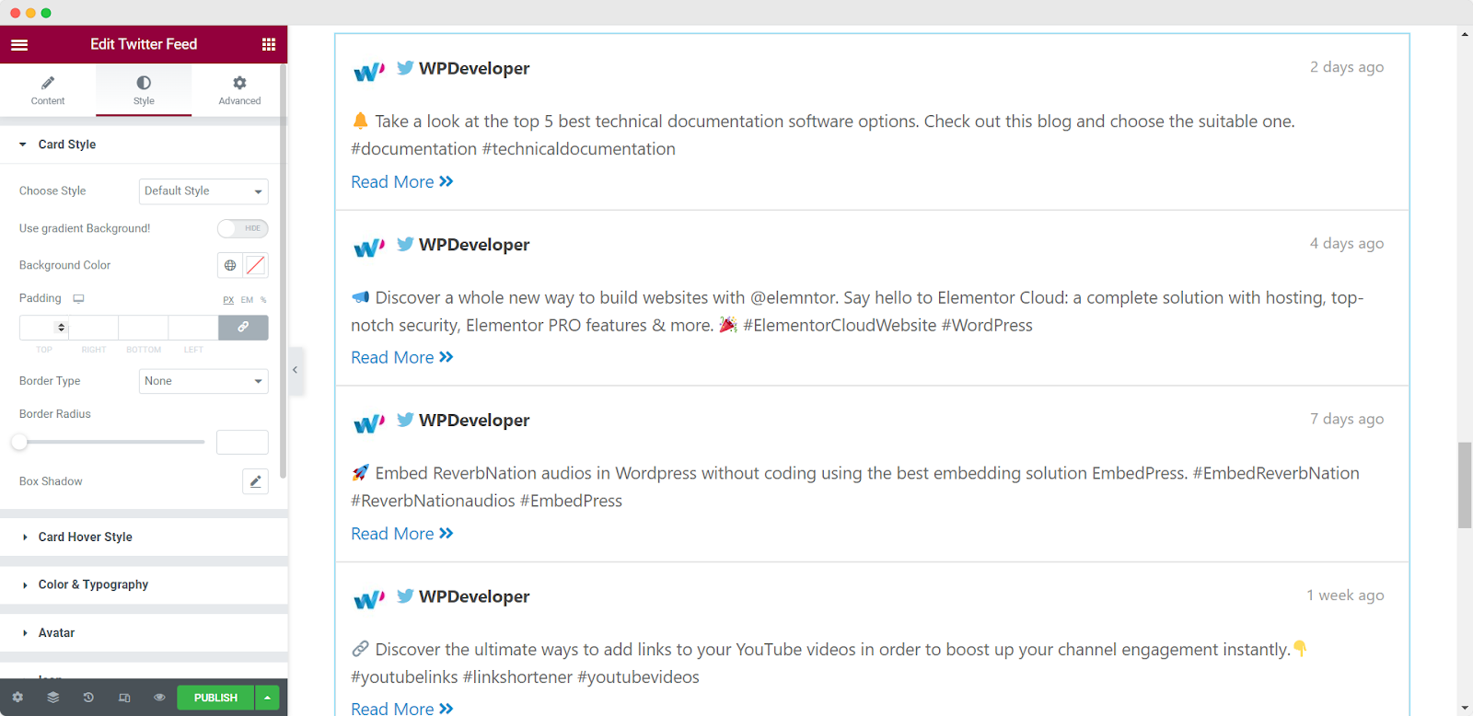This screenshot has width=1473, height=716.
Task: Click the Padding TOP input field
Action: coord(44,328)
